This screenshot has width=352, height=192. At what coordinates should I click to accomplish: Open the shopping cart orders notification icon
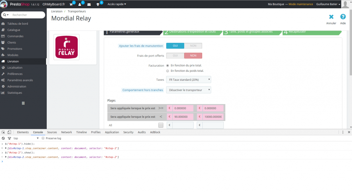tap(71, 4)
